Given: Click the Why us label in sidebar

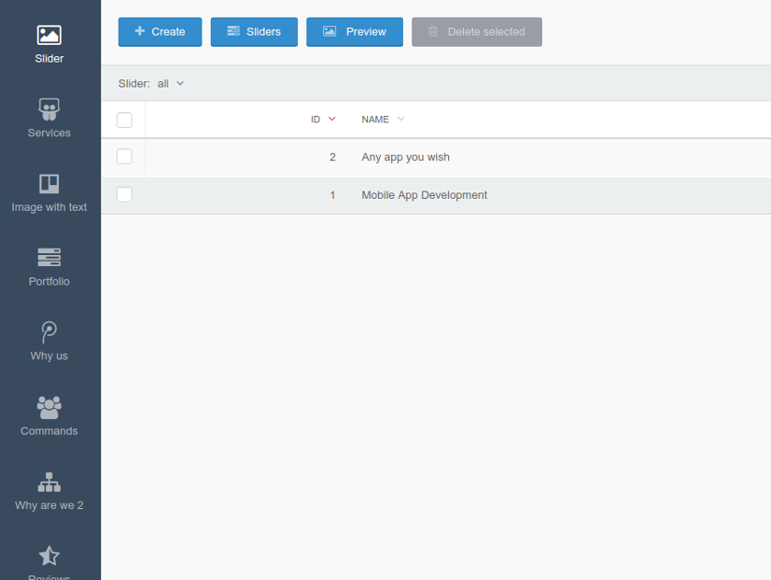Looking at the screenshot, I should (49, 355).
